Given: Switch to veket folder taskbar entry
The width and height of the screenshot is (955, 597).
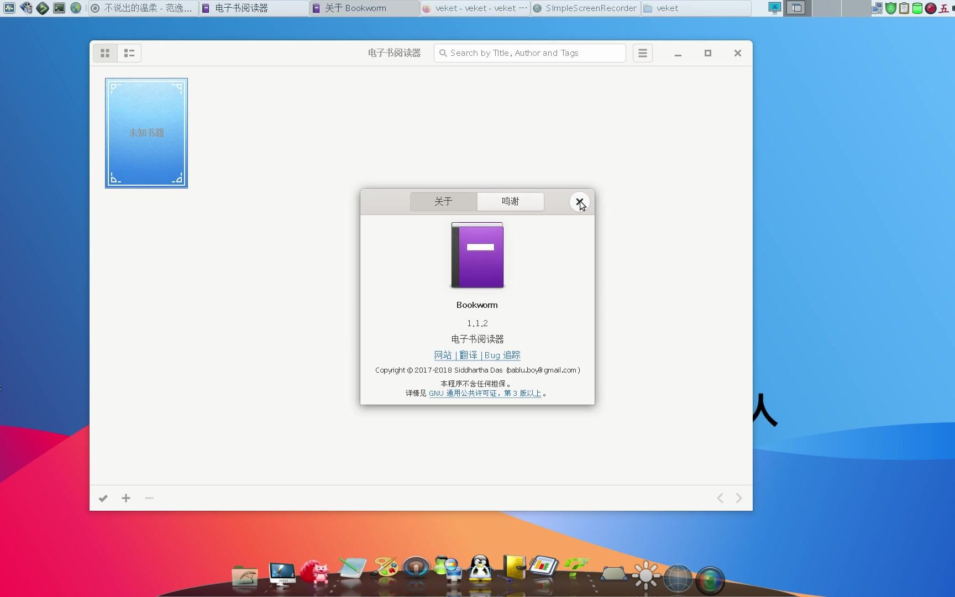Looking at the screenshot, I should pos(696,8).
